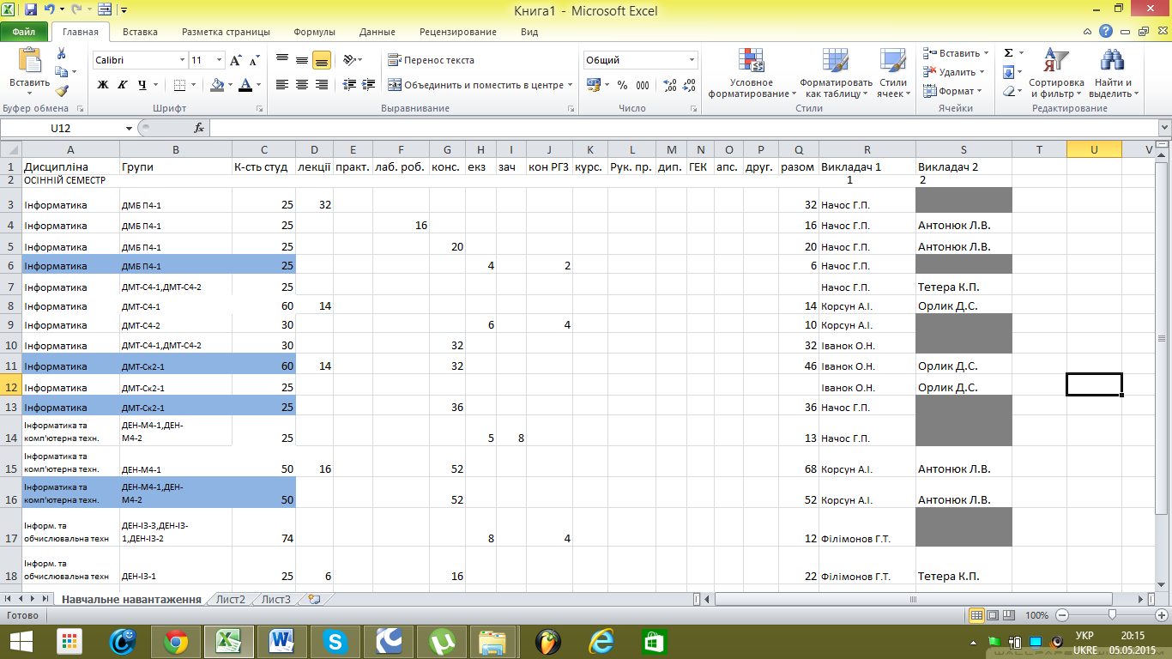This screenshot has height=659, width=1172.
Task: Apply thousands separator 000 format
Action: (643, 85)
